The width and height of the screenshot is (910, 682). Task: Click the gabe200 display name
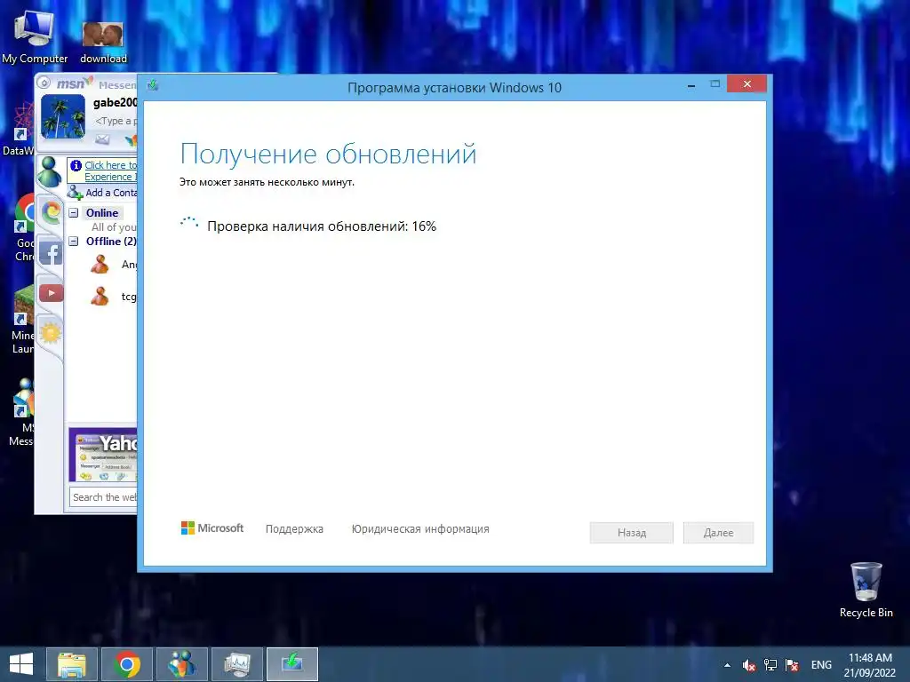[x=115, y=103]
